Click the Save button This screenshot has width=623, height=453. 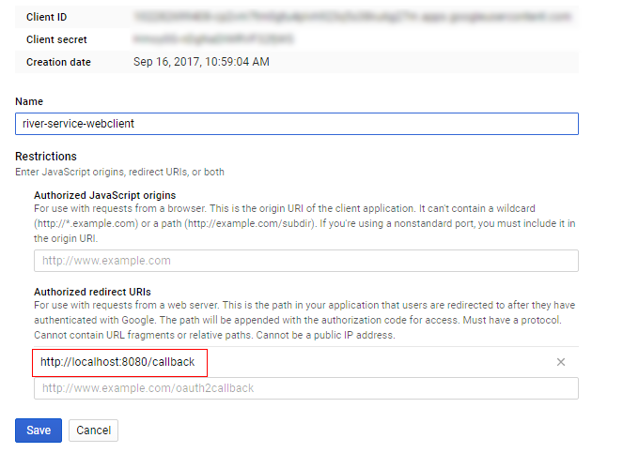coord(39,430)
